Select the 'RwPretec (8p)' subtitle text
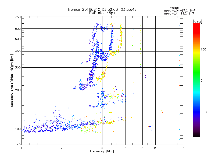215x161 pixels. click(102, 13)
